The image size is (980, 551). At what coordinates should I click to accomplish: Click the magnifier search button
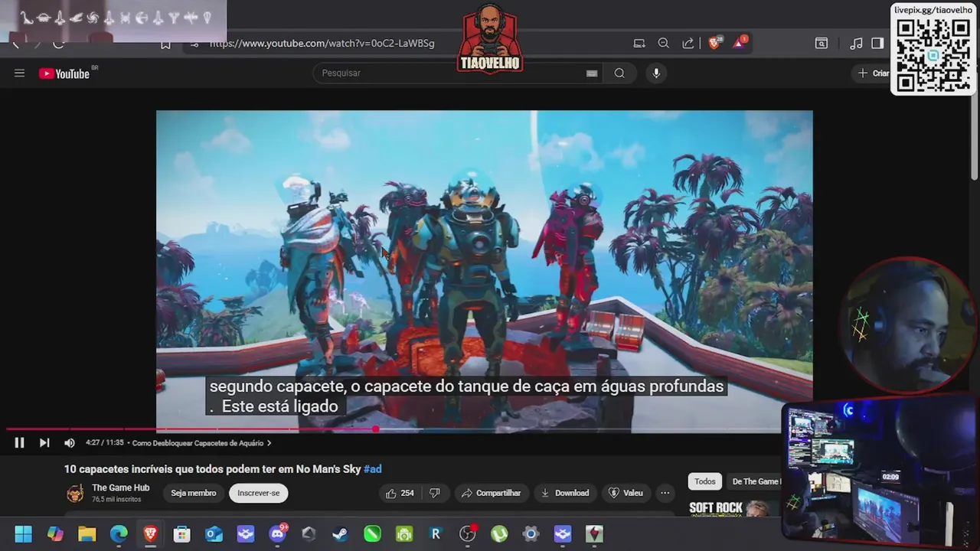tap(619, 73)
